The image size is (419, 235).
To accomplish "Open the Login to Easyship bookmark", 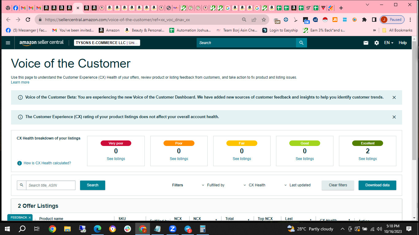I will tap(280, 30).
